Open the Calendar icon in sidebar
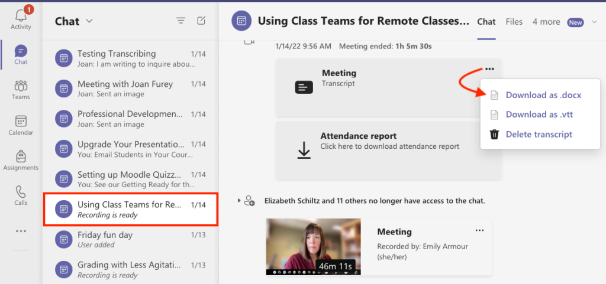Viewport: 606px width, 284px height. tap(21, 121)
